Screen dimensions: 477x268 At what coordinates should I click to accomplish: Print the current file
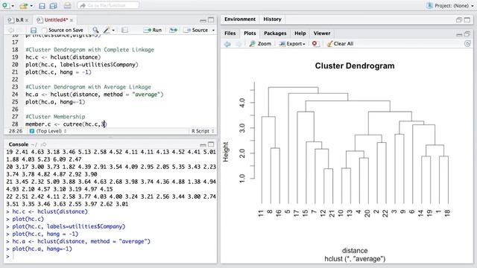[68, 5]
